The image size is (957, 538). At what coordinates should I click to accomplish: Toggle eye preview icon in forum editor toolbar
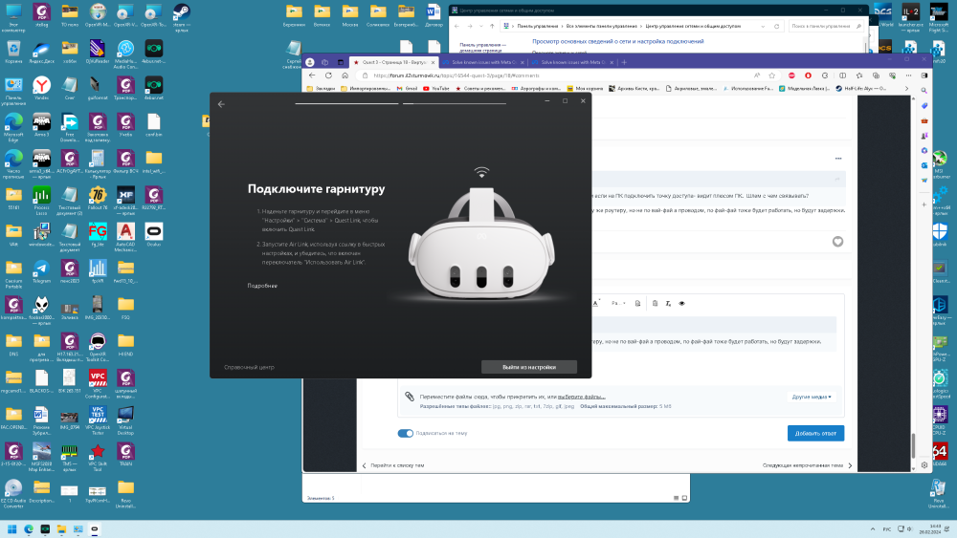click(x=681, y=304)
